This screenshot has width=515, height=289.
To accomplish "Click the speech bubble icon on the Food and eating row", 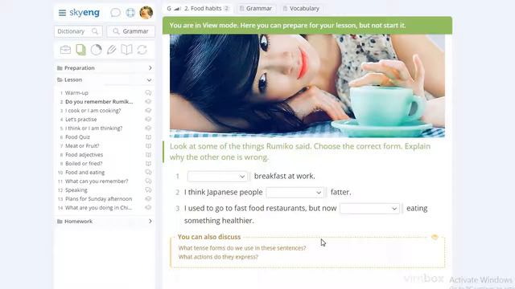I will [x=148, y=173].
